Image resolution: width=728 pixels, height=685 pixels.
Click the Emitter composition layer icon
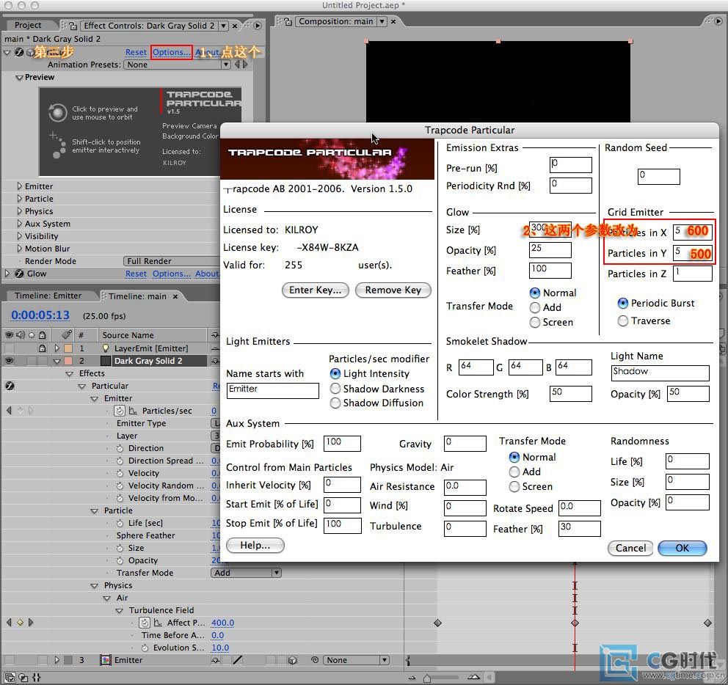[x=106, y=660]
